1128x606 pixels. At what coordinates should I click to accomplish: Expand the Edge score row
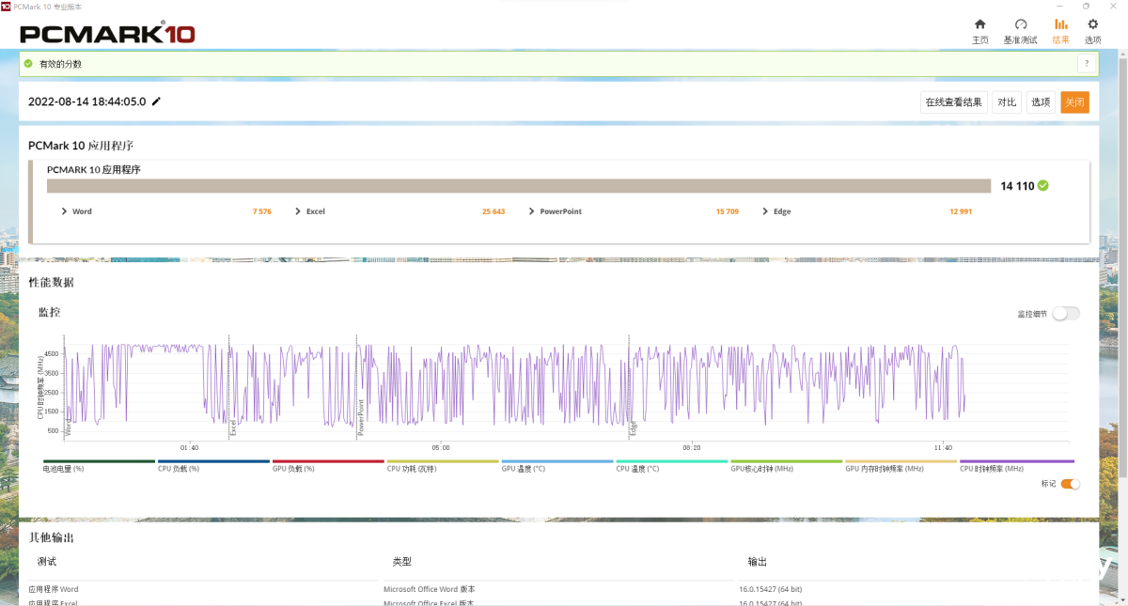coord(765,211)
